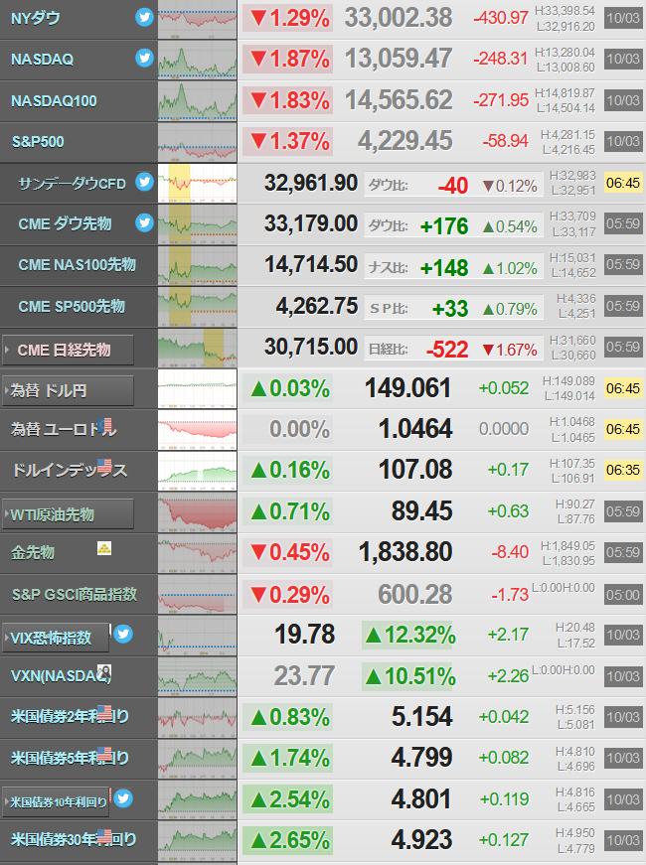Click the 05:00 timestamp on S&P GSCI
646x865 pixels.
[x=623, y=595]
